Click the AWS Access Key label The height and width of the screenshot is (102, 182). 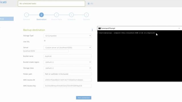(x=30, y=86)
